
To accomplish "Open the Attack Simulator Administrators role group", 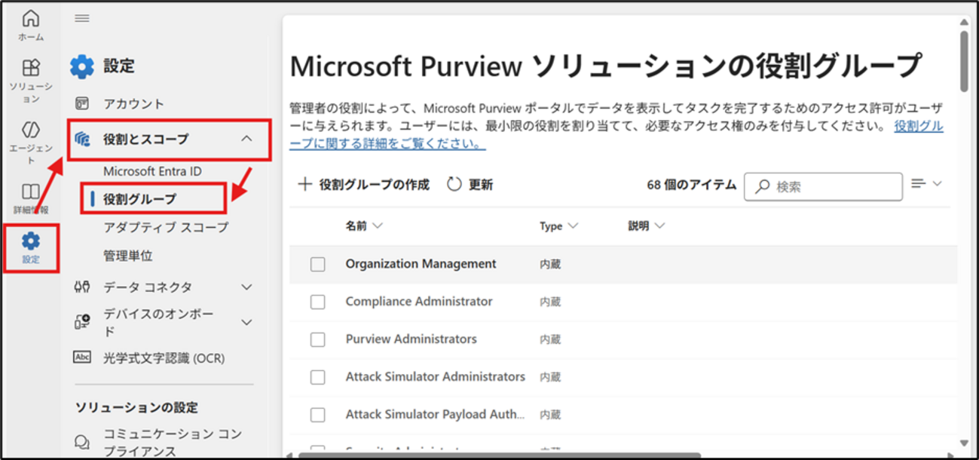I will [x=435, y=376].
